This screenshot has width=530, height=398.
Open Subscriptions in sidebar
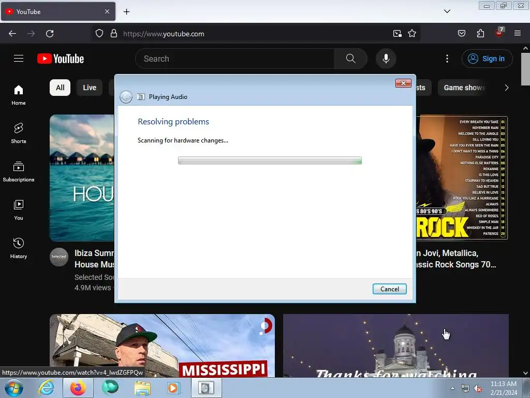tap(19, 172)
